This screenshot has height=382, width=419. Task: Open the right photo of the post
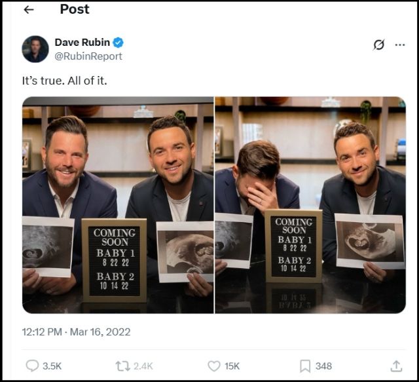pyautogui.click(x=310, y=205)
